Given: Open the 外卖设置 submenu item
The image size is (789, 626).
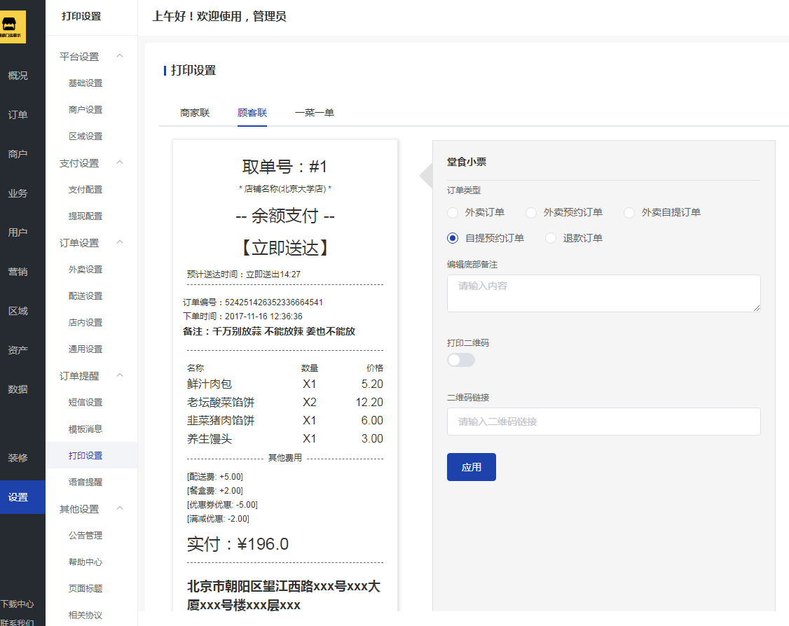Looking at the screenshot, I should coord(85,270).
